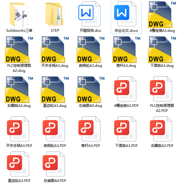Image resolution: width=179 pixels, height=184 pixels.
Task: Select the 开关手柄A3.dwg file icon
Action: coord(55,49)
